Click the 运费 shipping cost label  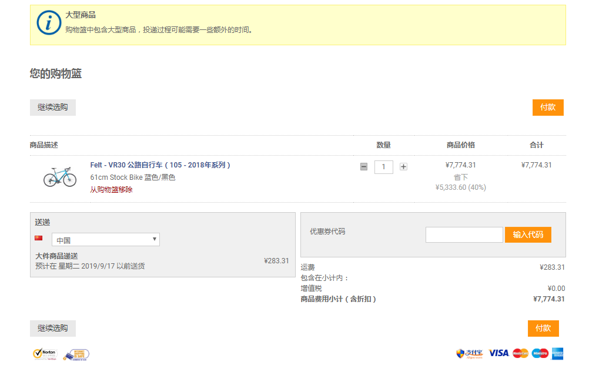pos(307,267)
